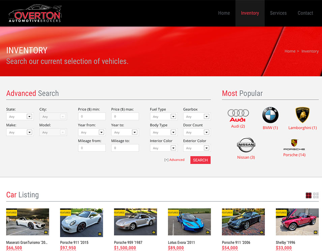The image size is (322, 252).
Task: Click the red SEARCH button
Action: pos(200,160)
